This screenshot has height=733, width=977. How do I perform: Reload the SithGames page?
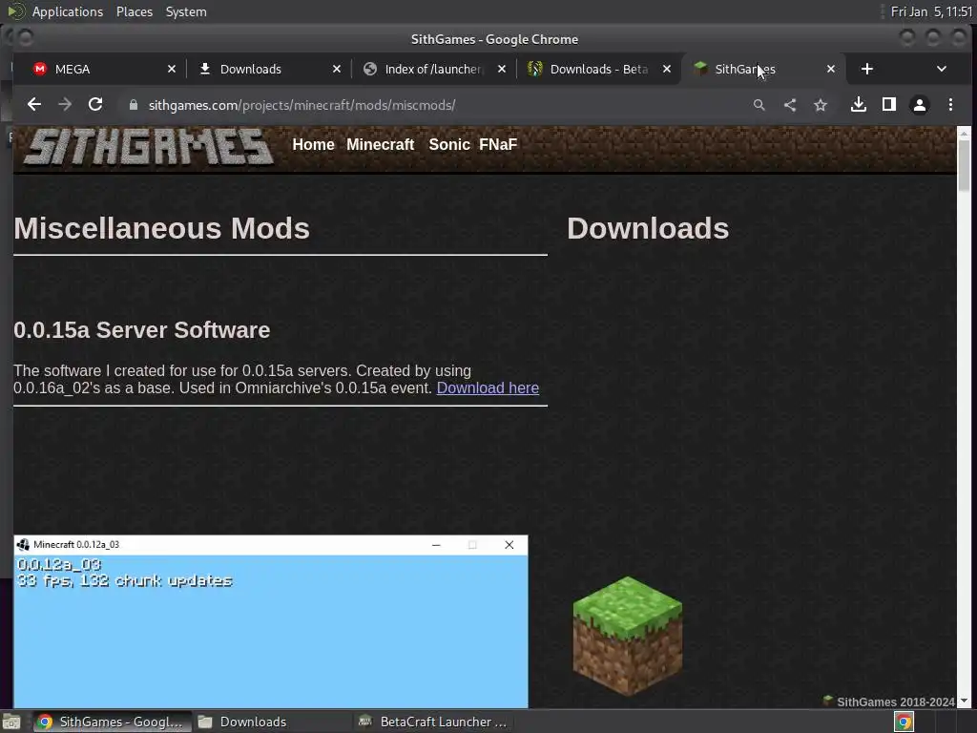tap(95, 105)
